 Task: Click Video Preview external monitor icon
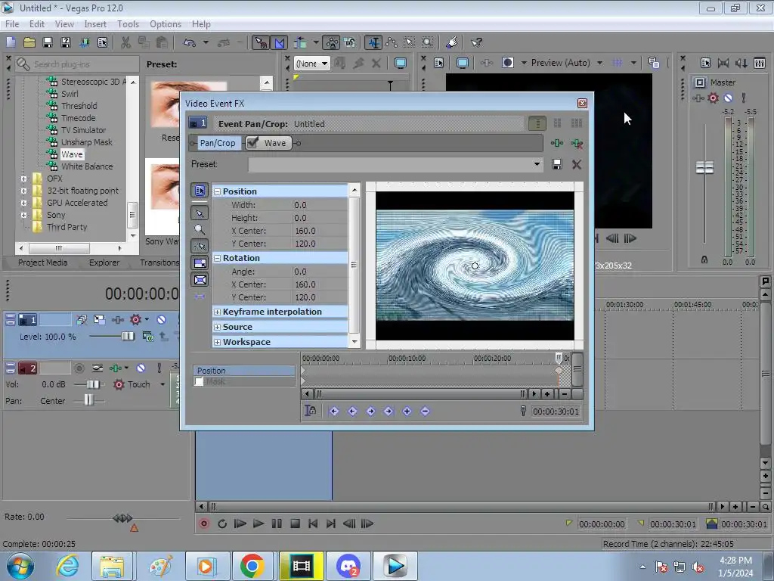pyautogui.click(x=463, y=63)
